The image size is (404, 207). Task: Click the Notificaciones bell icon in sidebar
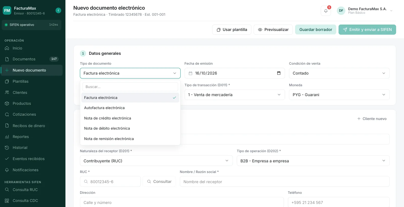(7, 170)
